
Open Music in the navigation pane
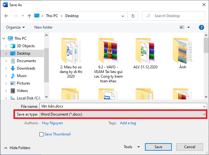[22, 76]
